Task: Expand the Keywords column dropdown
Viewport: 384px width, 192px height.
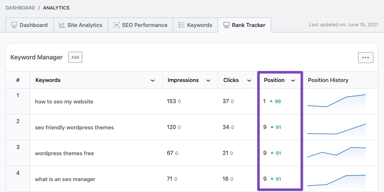Action: (x=152, y=81)
